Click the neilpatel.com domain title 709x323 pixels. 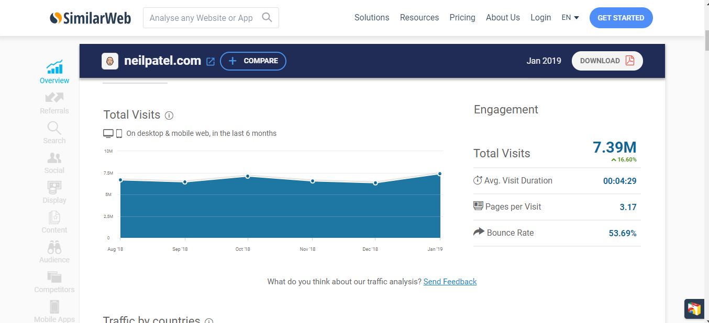click(162, 61)
